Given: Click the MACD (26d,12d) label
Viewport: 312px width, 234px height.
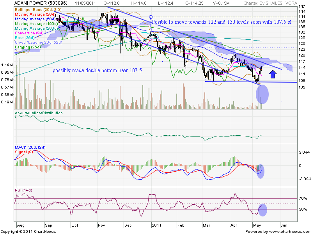Looking at the screenshot, I should (x=30, y=147).
